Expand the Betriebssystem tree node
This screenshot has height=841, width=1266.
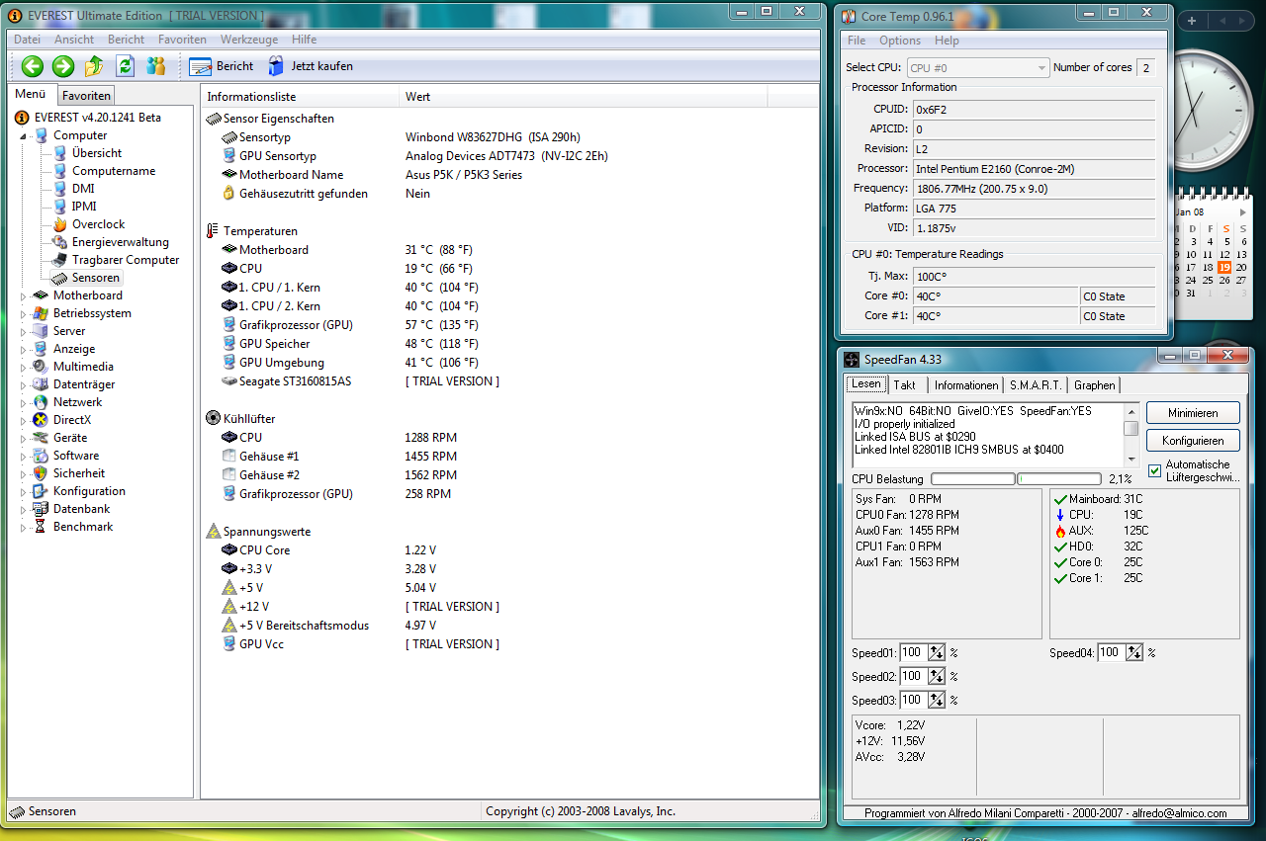24,313
